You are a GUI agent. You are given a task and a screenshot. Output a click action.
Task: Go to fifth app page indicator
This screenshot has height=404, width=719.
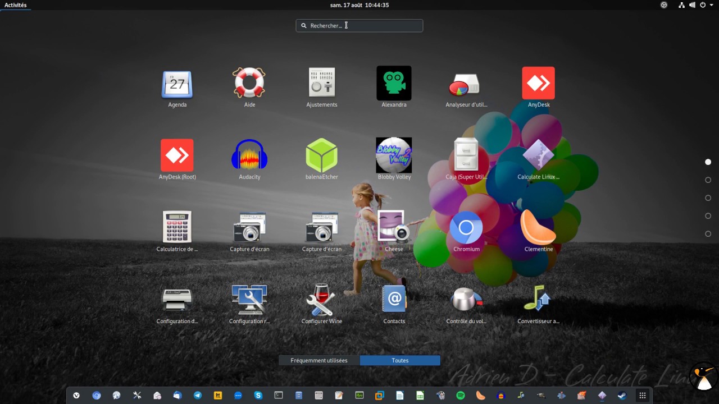(708, 234)
